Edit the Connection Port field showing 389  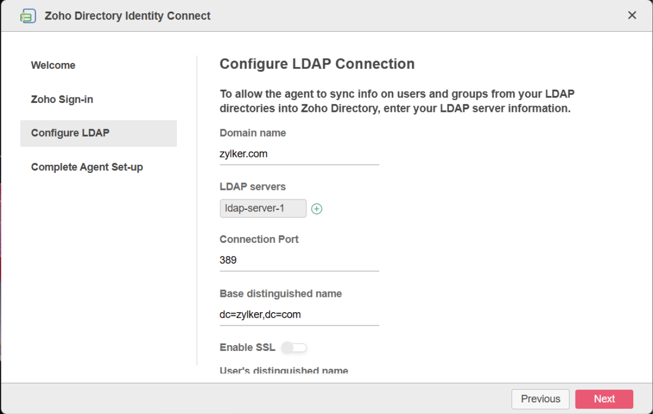pos(299,260)
